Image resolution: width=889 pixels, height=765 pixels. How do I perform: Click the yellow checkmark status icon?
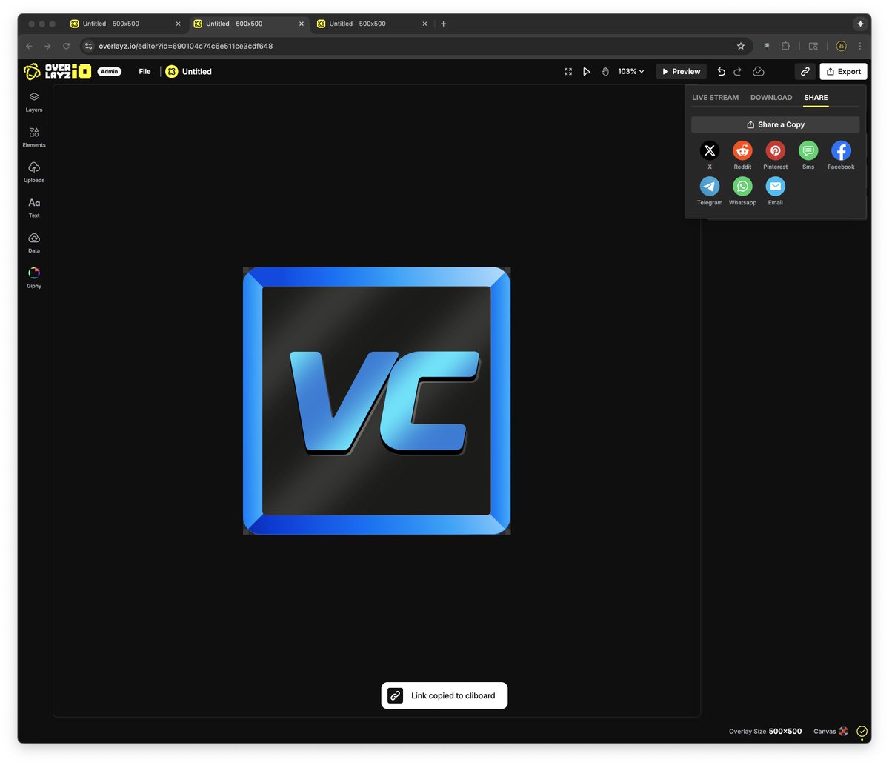point(862,732)
